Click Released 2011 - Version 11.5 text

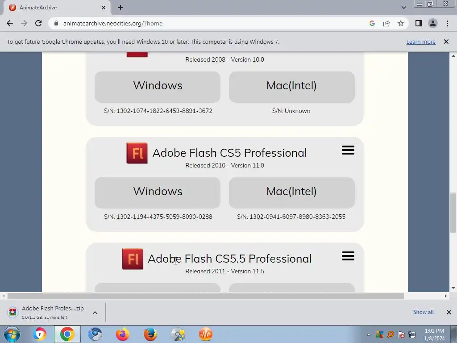(x=225, y=271)
